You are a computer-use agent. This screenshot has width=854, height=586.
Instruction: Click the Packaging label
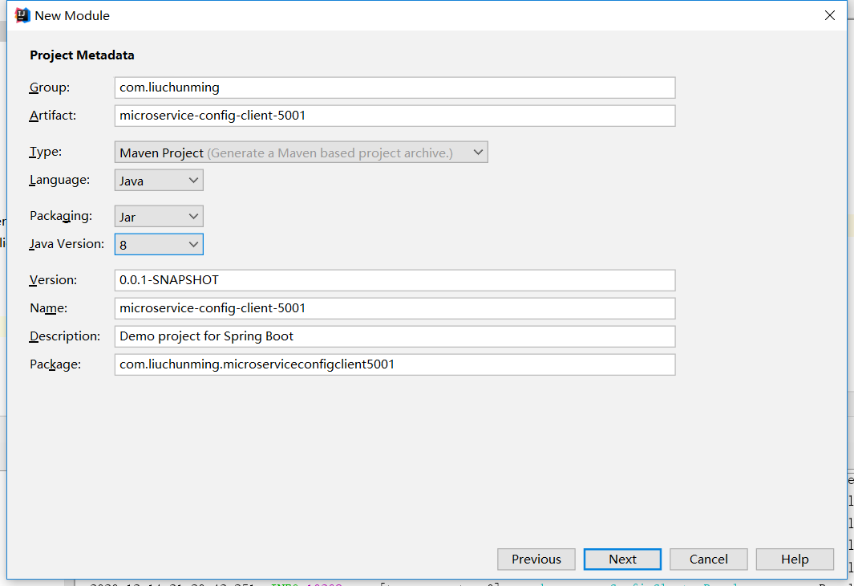61,216
